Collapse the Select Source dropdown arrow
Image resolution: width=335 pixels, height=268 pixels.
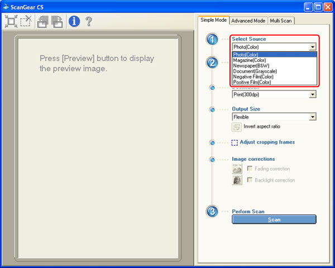click(313, 47)
